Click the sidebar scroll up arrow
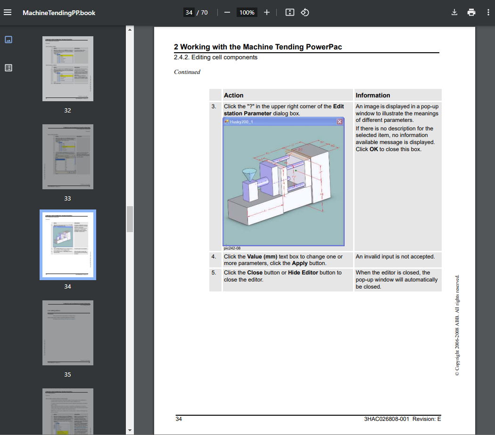495x435 pixels. pos(130,30)
